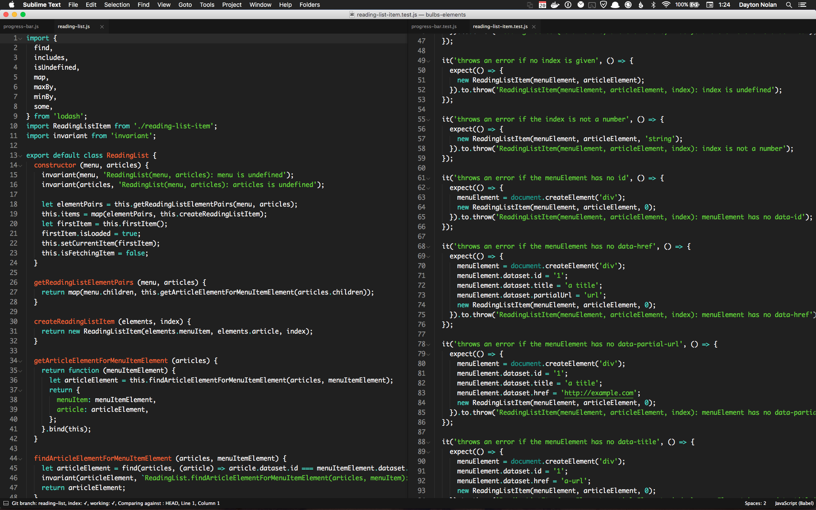The height and width of the screenshot is (510, 816).
Task: Open the http://example.com link on line 83
Action: (x=598, y=393)
